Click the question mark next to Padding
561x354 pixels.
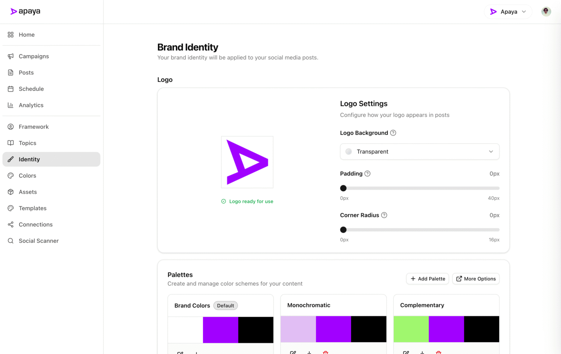(x=367, y=173)
